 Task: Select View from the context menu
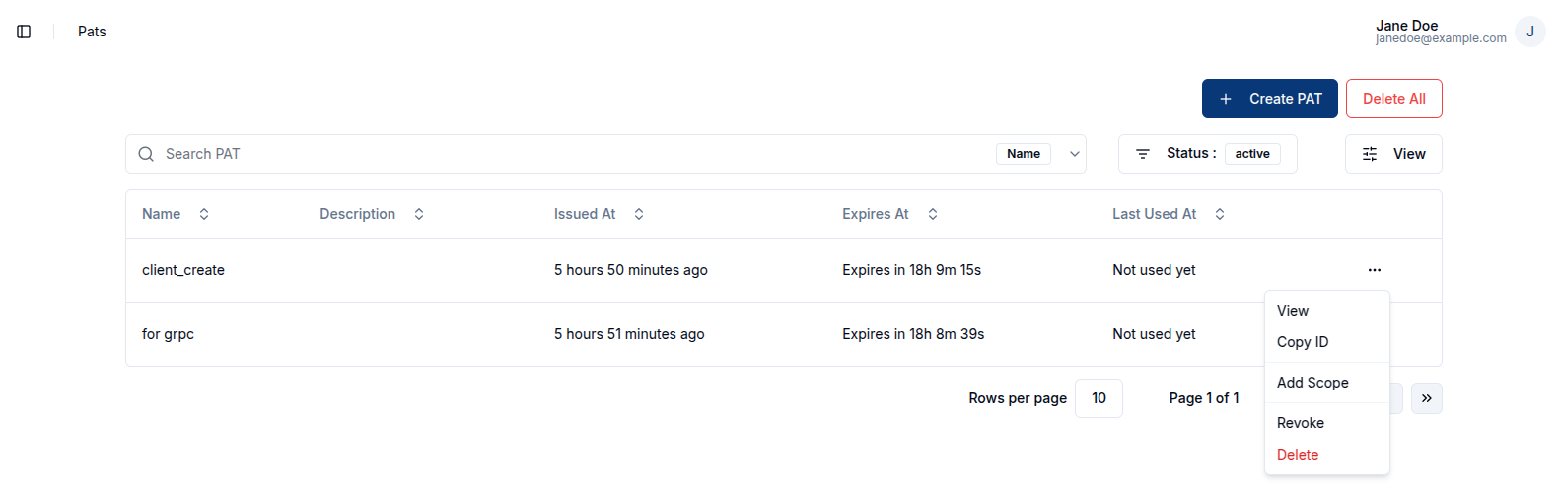[x=1293, y=311]
